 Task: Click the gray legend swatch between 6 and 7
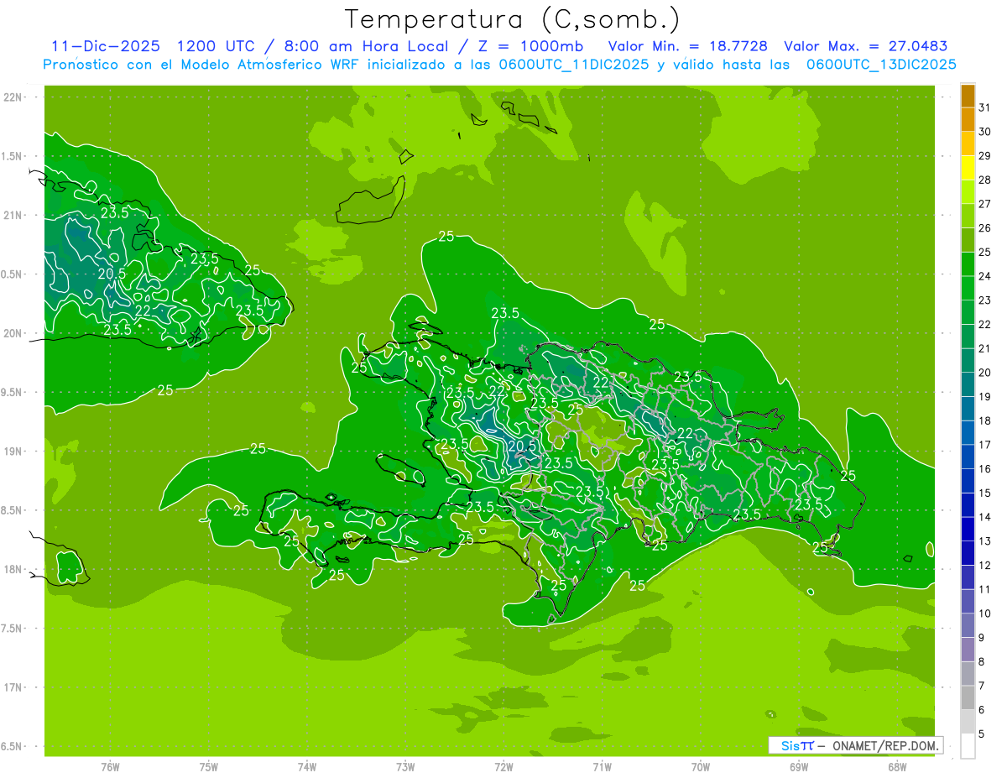[x=968, y=698]
